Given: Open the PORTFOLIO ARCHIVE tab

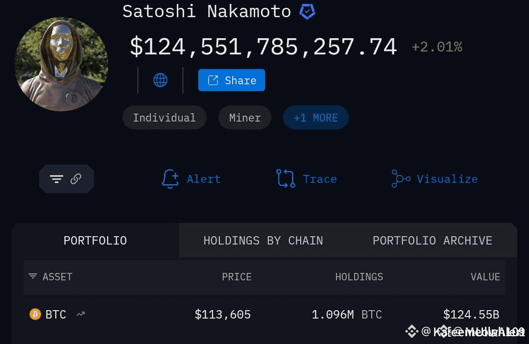Looking at the screenshot, I should coord(432,241).
